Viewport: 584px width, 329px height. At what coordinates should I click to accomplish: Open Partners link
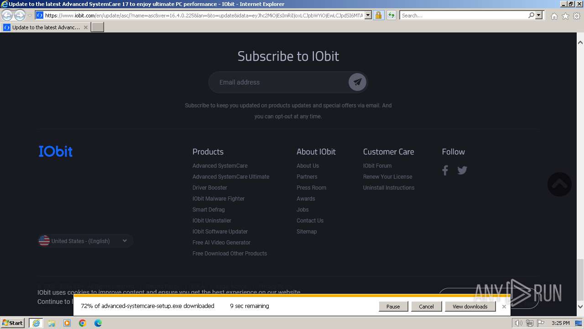(307, 177)
